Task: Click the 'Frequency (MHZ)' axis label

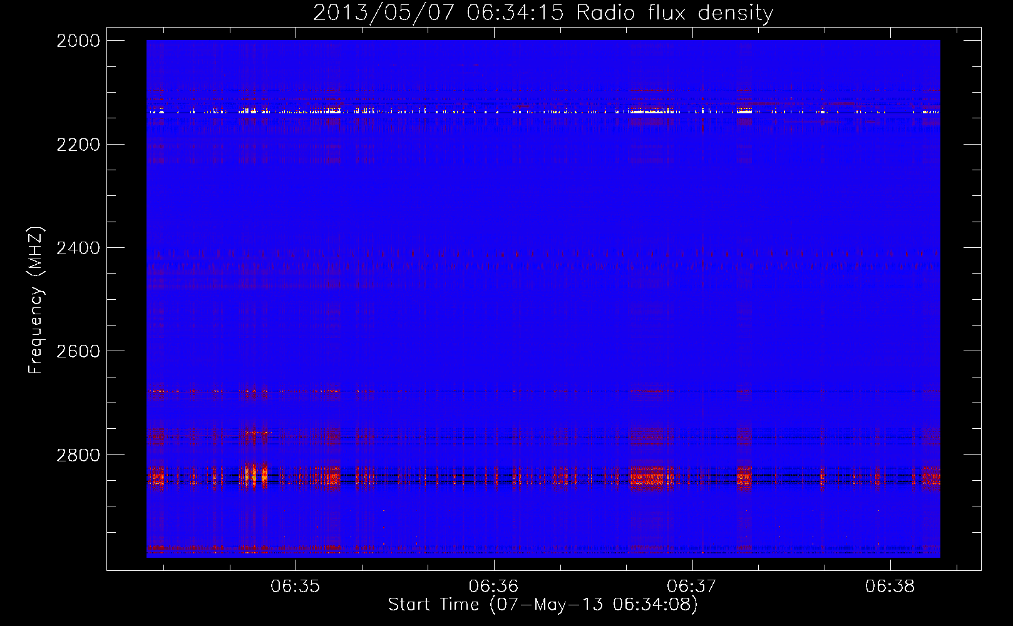Action: click(36, 300)
